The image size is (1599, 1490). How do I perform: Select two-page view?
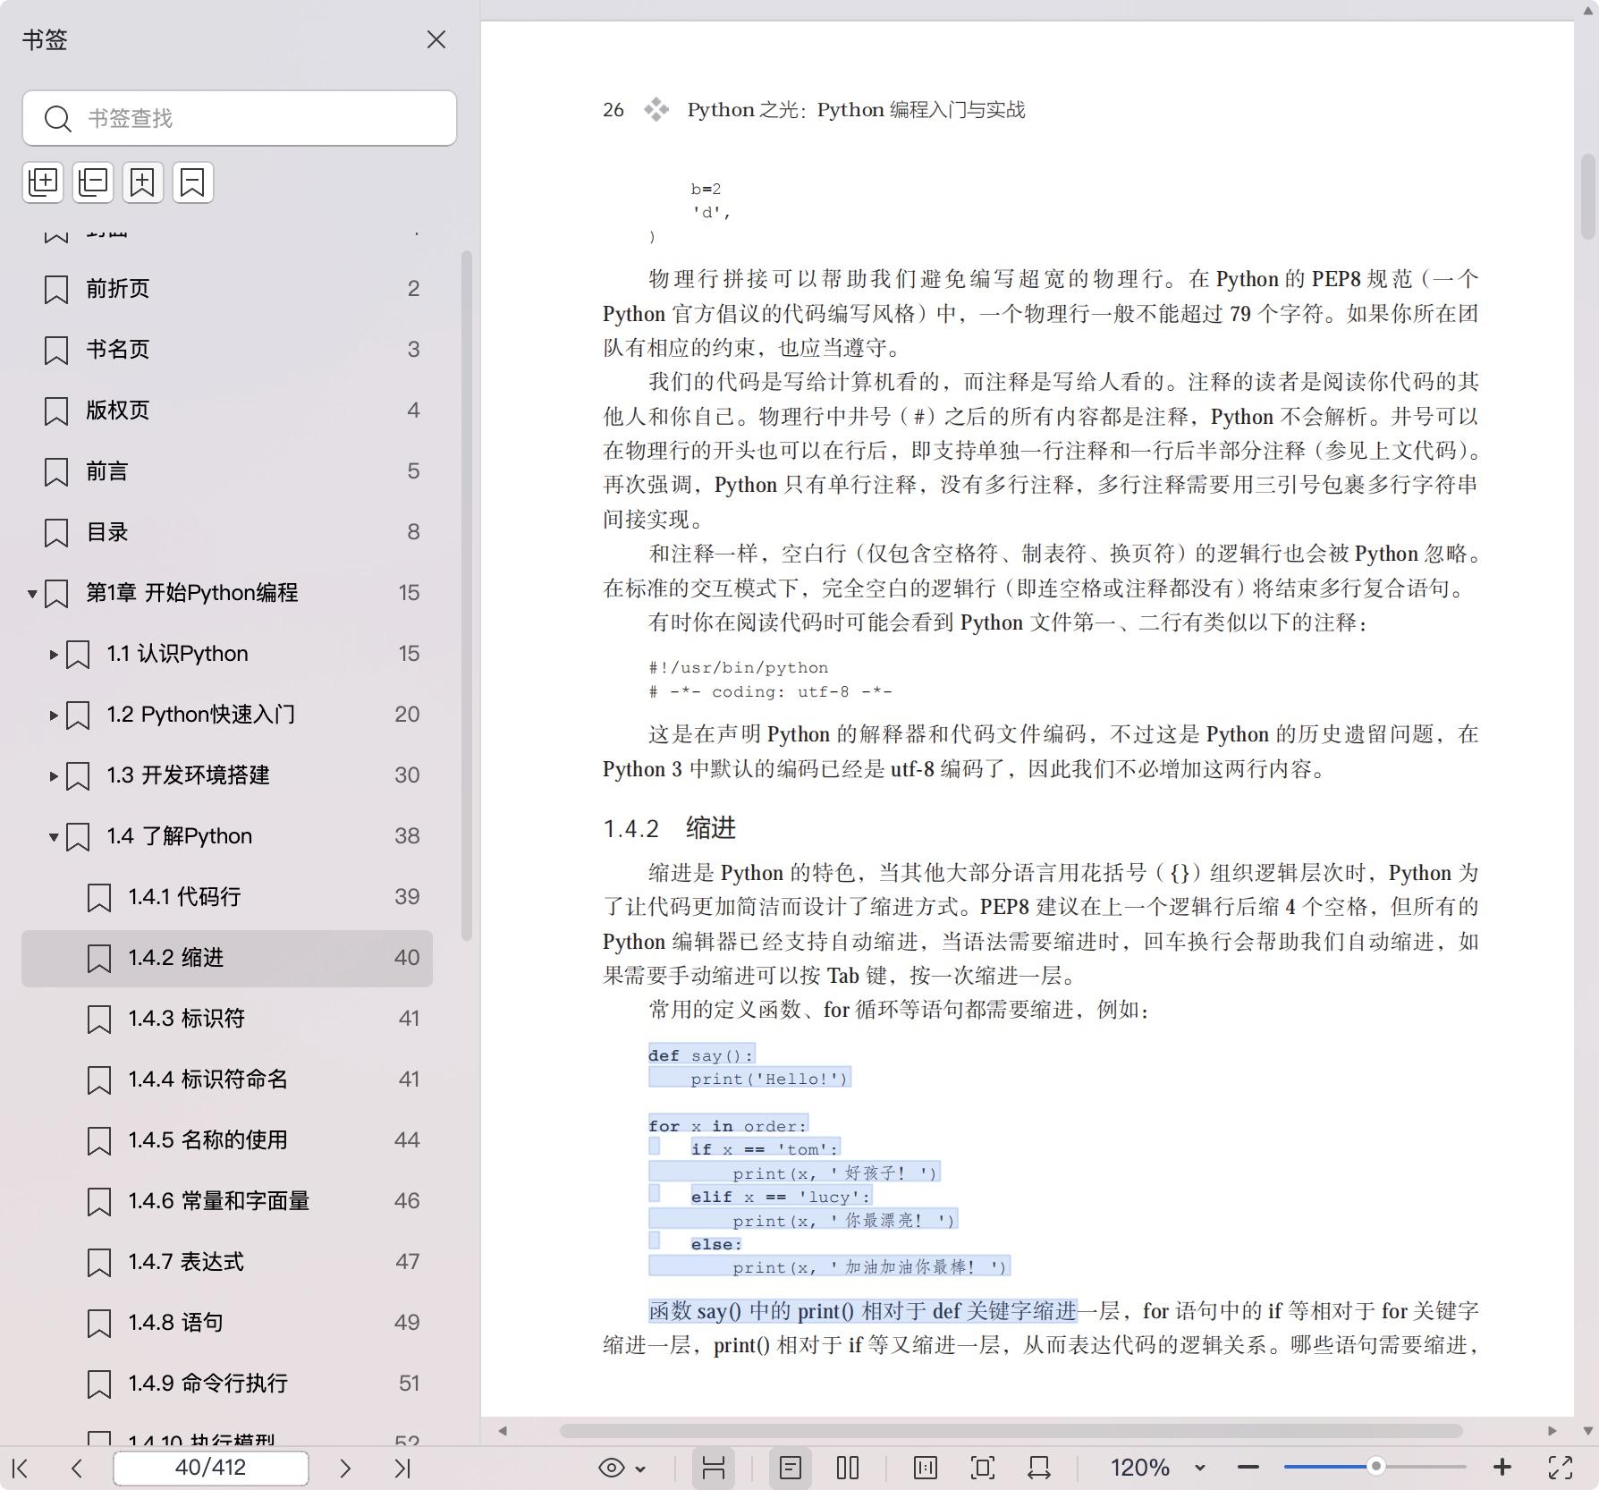(x=848, y=1468)
